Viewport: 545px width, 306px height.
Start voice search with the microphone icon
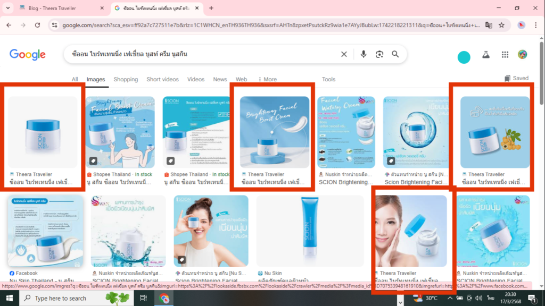click(x=364, y=54)
